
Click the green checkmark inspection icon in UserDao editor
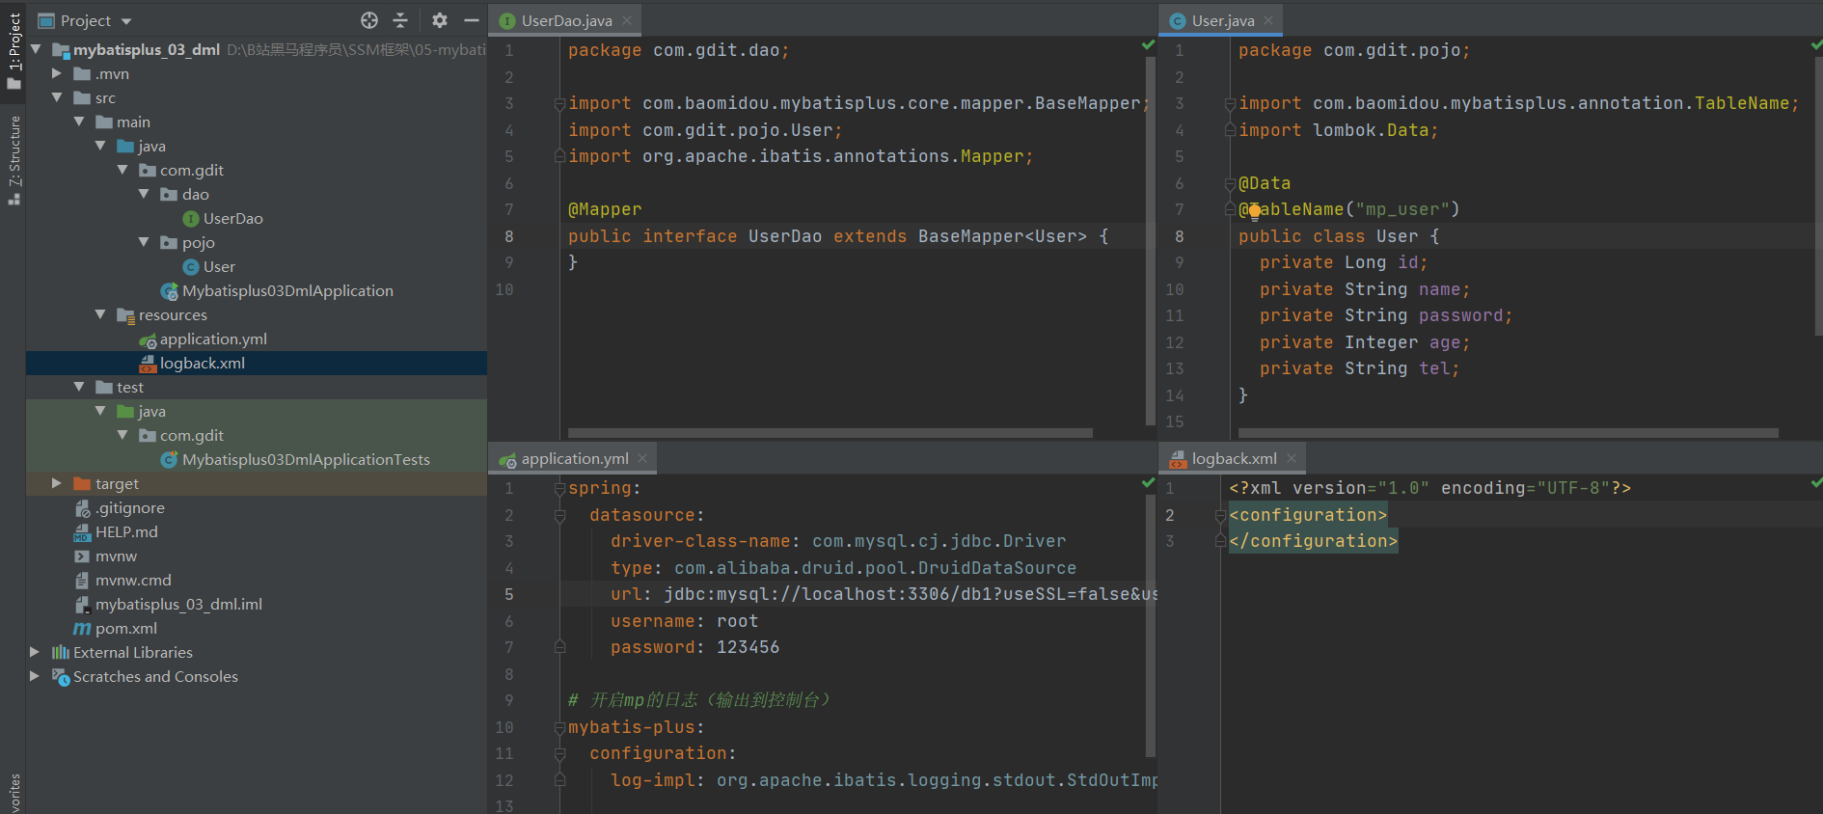pyautogui.click(x=1148, y=45)
